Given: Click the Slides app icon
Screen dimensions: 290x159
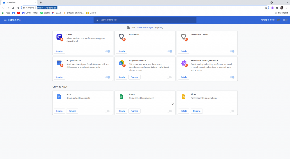Looking at the screenshot, I should 184,97.
